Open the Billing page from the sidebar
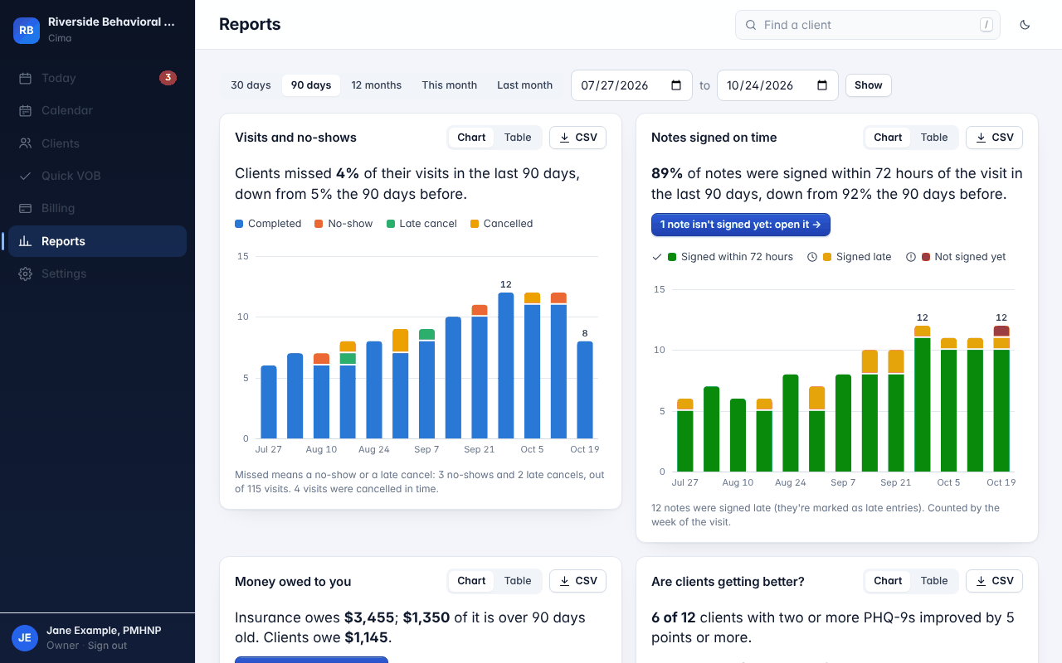The height and width of the screenshot is (663, 1062). coord(97,208)
